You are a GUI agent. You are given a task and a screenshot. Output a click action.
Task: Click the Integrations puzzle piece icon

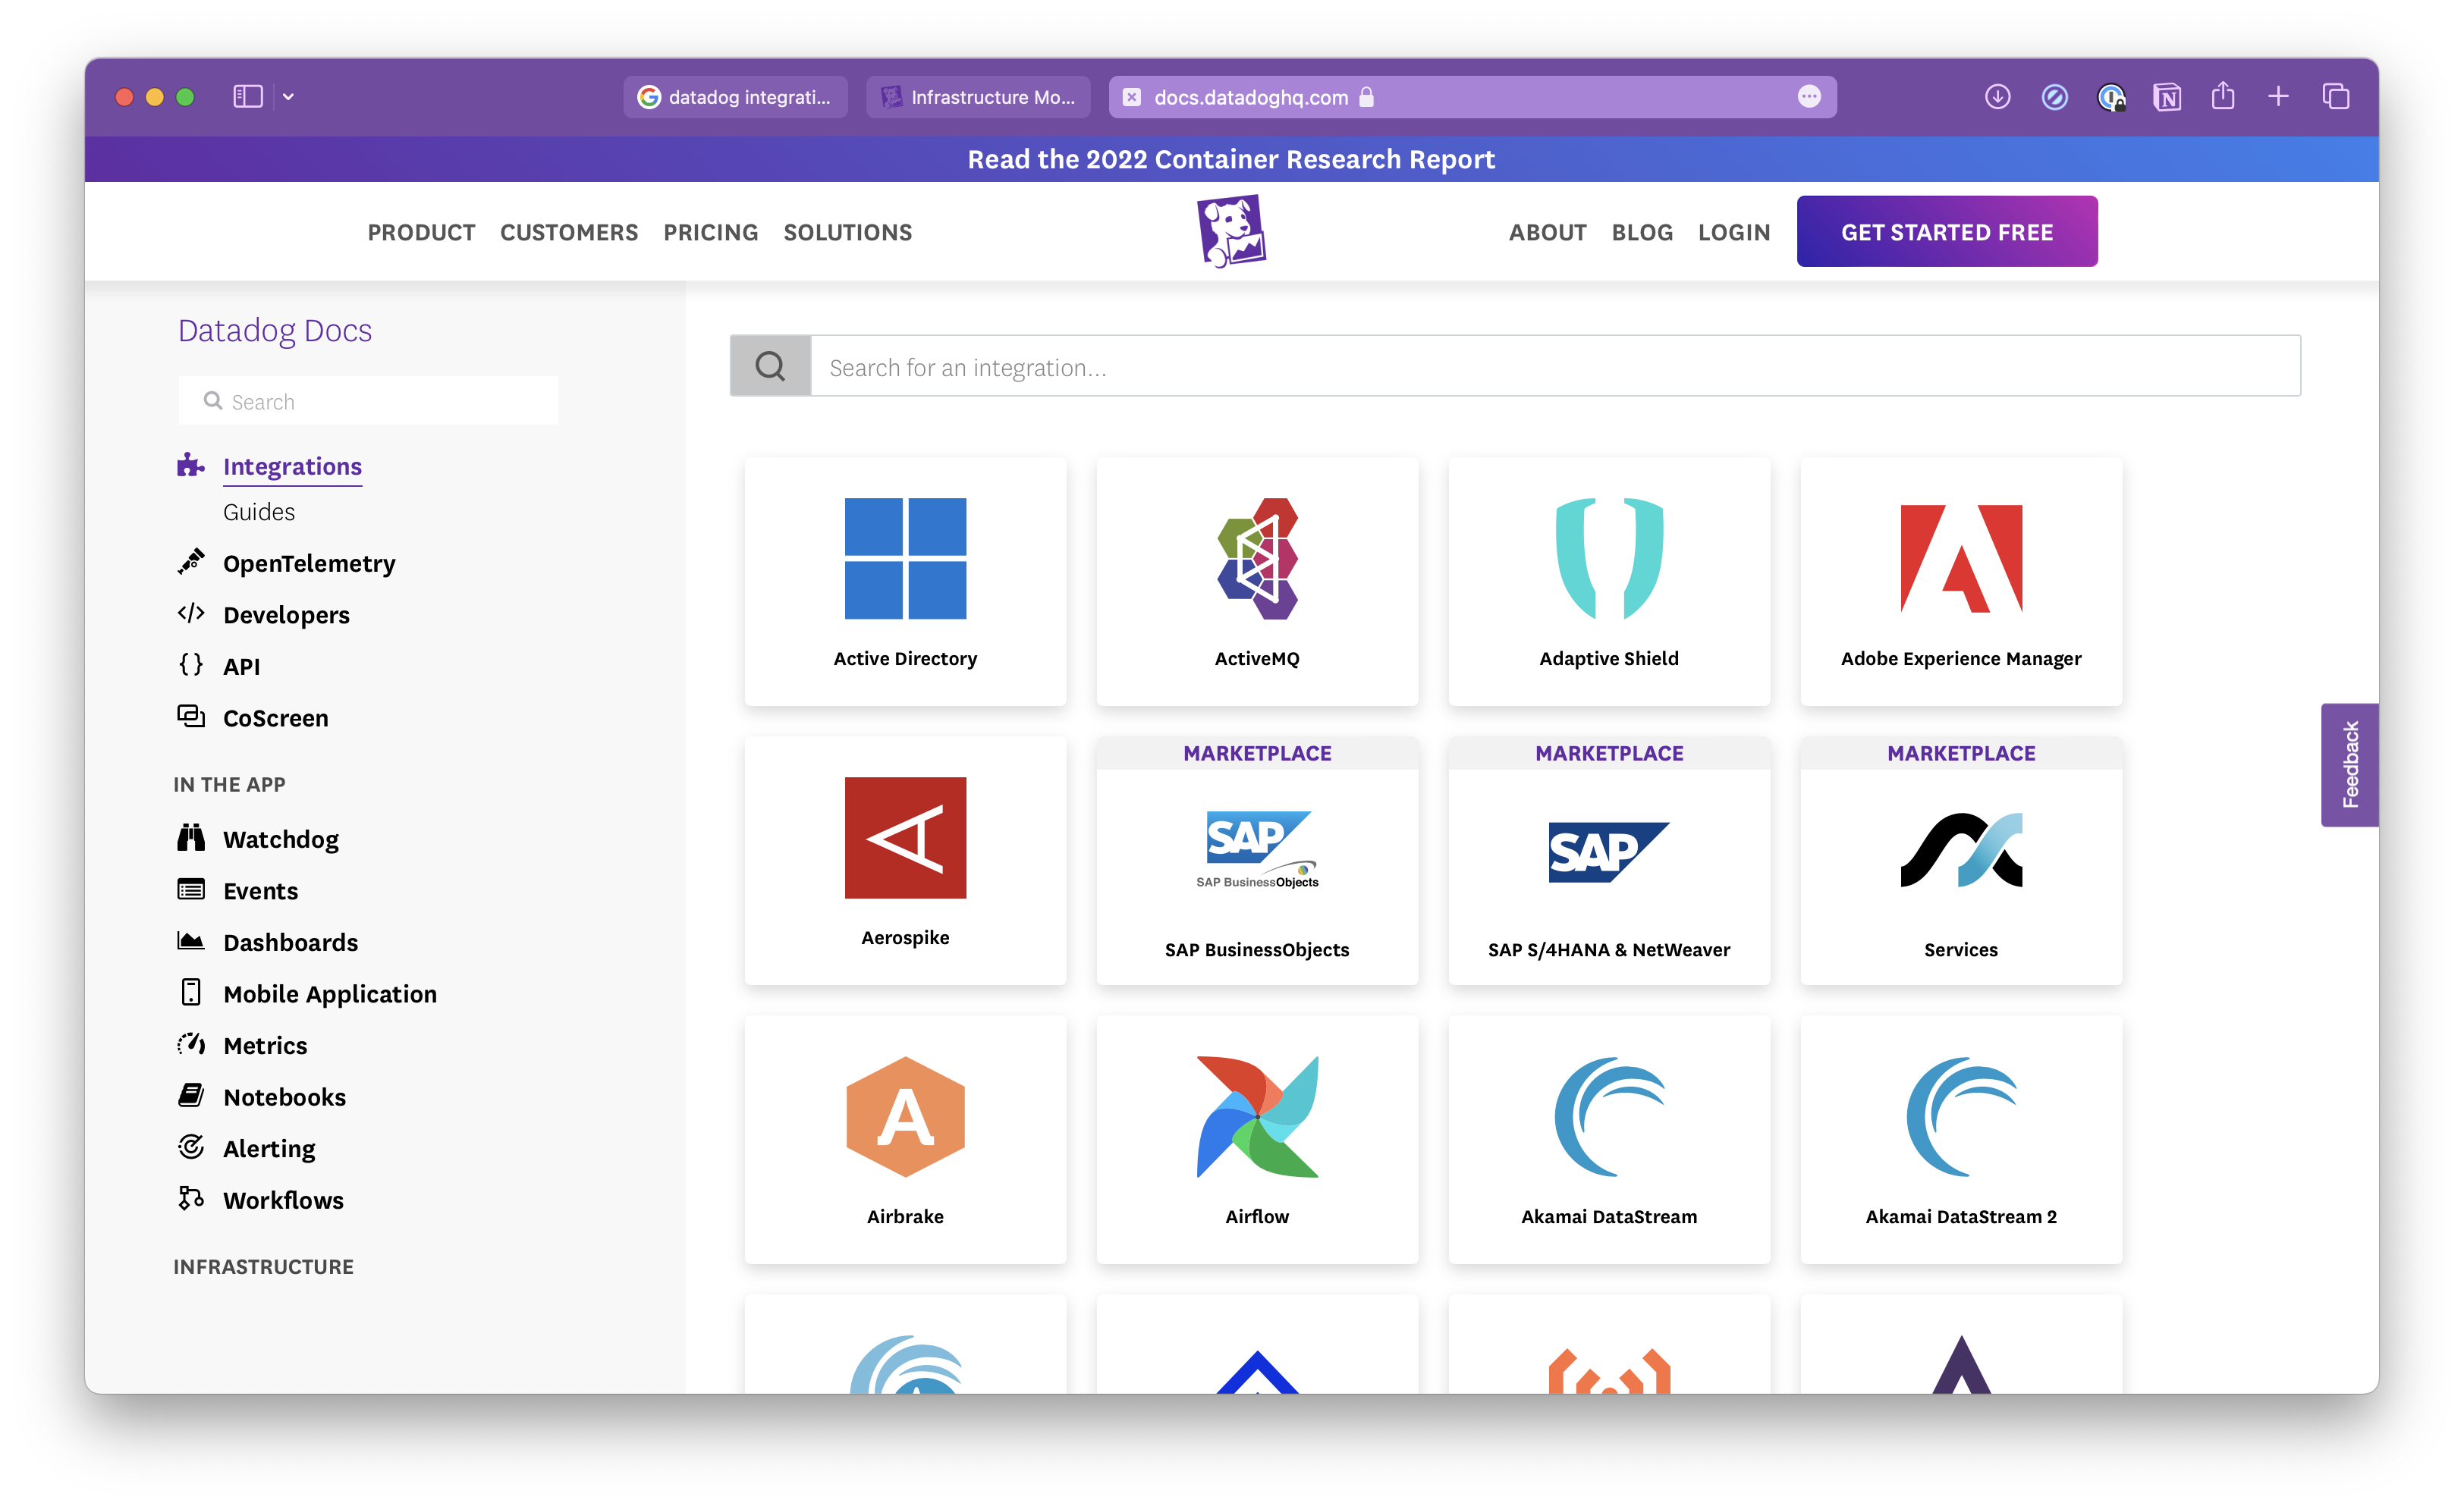click(x=190, y=465)
